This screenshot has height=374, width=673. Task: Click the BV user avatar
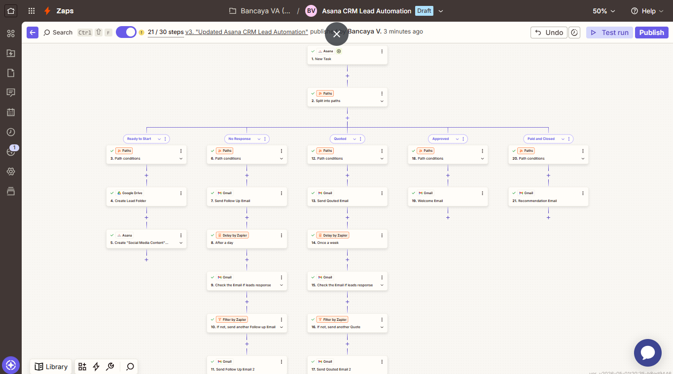(x=311, y=11)
